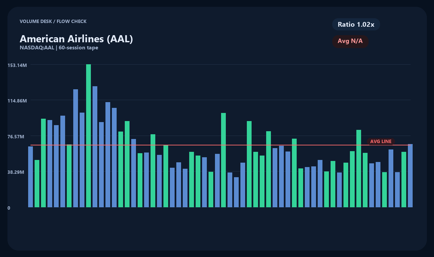Select the American Airlines (AAL) title
The height and width of the screenshot is (257, 434).
[76, 39]
